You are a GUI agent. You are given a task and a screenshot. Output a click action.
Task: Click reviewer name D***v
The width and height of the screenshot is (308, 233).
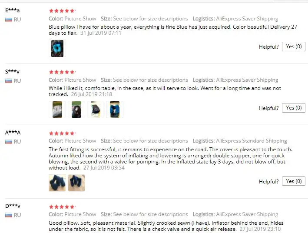tap(13, 206)
